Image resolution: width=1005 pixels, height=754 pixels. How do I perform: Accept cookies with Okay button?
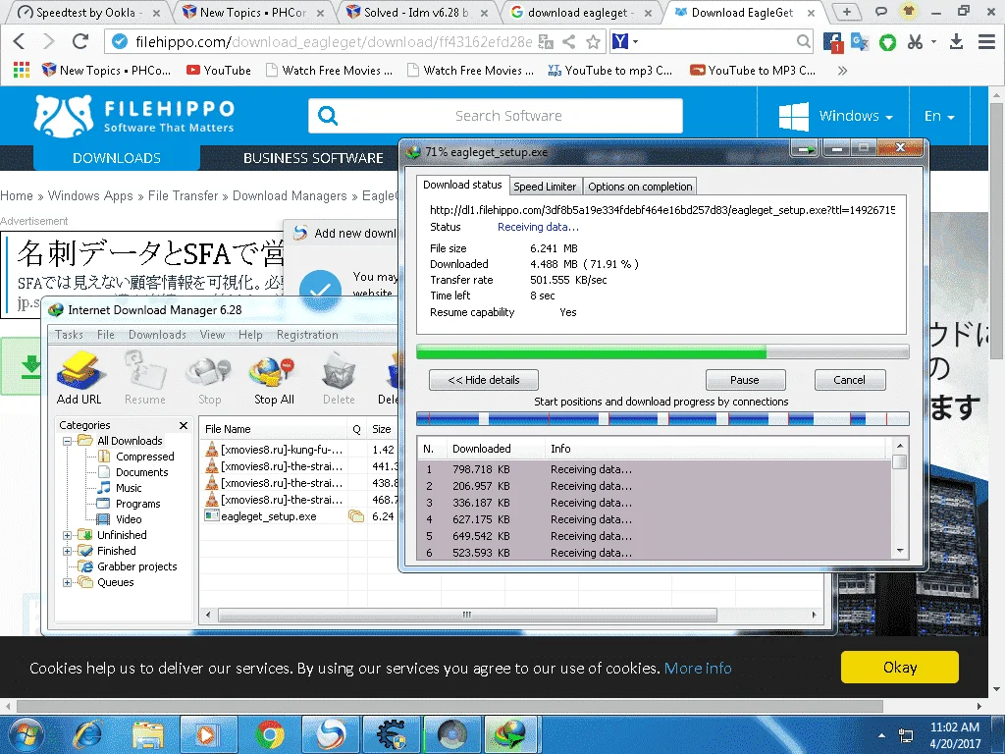click(899, 668)
